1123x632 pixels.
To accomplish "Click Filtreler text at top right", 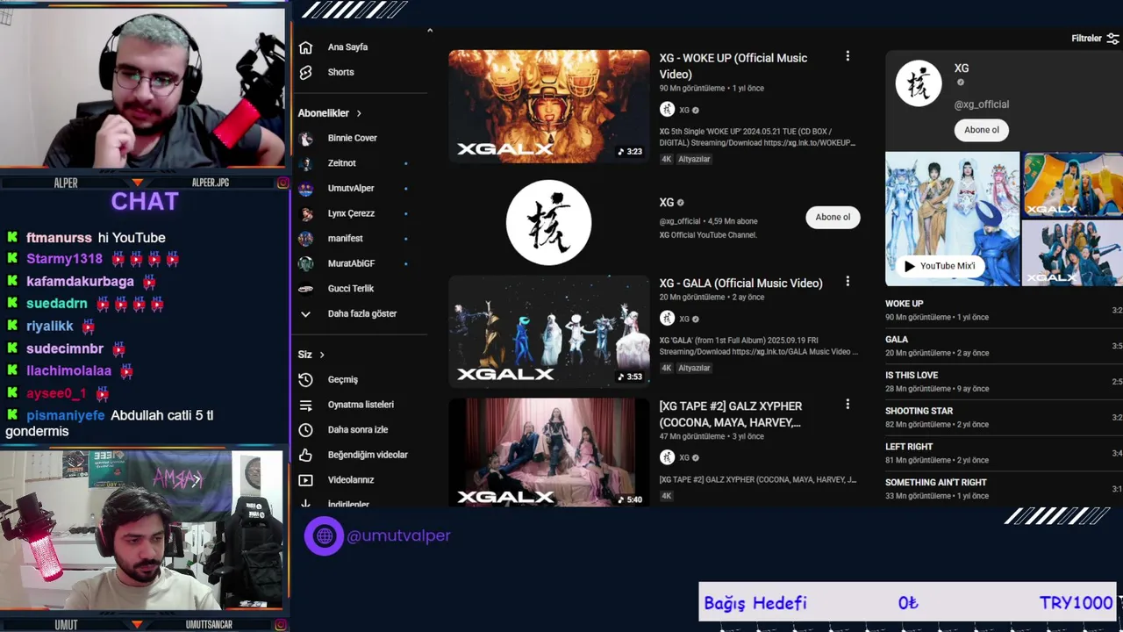I will (1086, 39).
